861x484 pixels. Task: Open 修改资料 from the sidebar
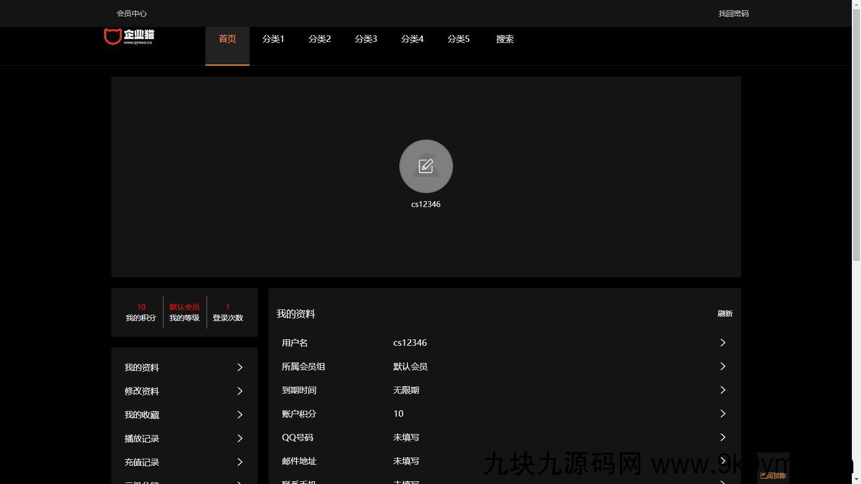point(142,391)
